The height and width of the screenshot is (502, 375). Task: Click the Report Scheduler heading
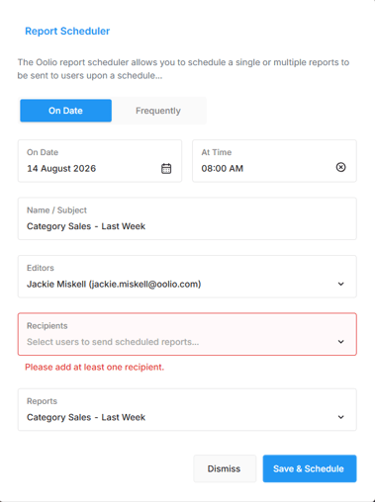67,32
